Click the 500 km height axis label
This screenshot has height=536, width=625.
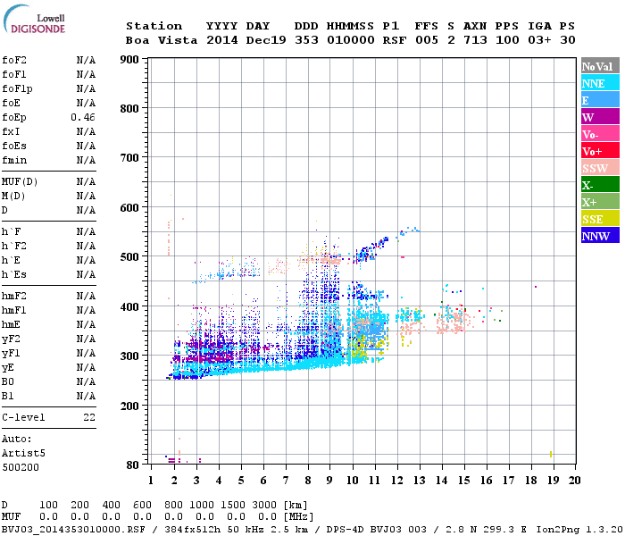(x=129, y=257)
